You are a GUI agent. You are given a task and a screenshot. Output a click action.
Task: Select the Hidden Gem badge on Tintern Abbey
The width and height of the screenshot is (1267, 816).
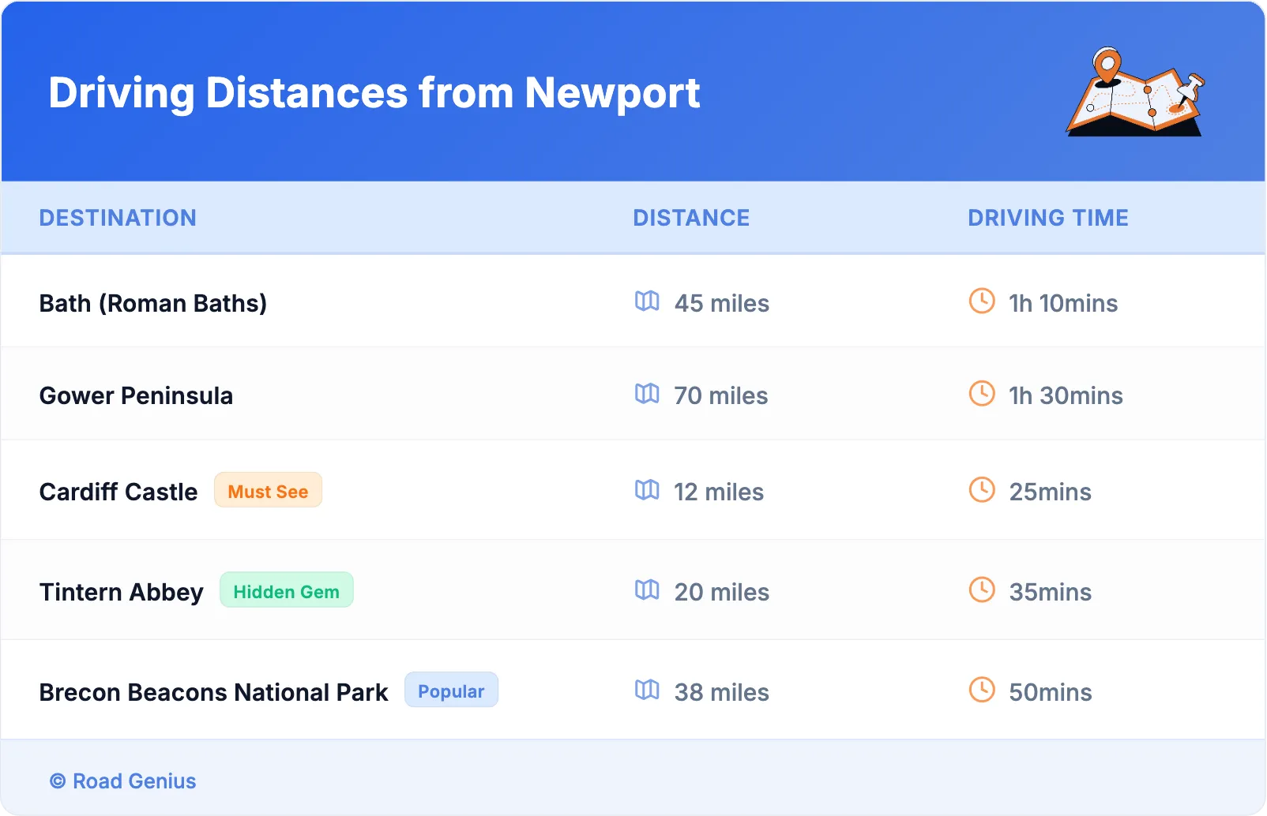[286, 590]
